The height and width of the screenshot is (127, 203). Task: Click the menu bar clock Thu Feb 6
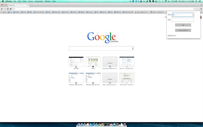click(186, 1)
